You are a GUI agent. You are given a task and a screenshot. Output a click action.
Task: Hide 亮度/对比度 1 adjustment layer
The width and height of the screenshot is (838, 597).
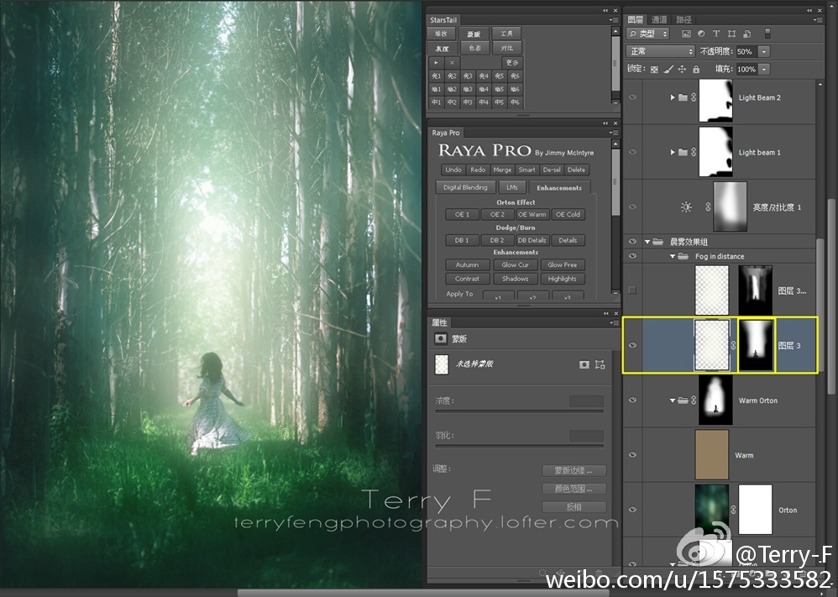point(633,207)
